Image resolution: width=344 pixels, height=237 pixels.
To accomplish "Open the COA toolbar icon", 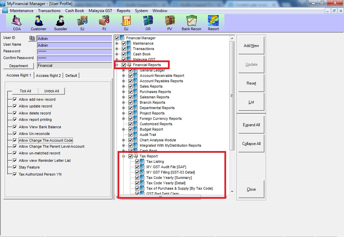I will [17, 22].
